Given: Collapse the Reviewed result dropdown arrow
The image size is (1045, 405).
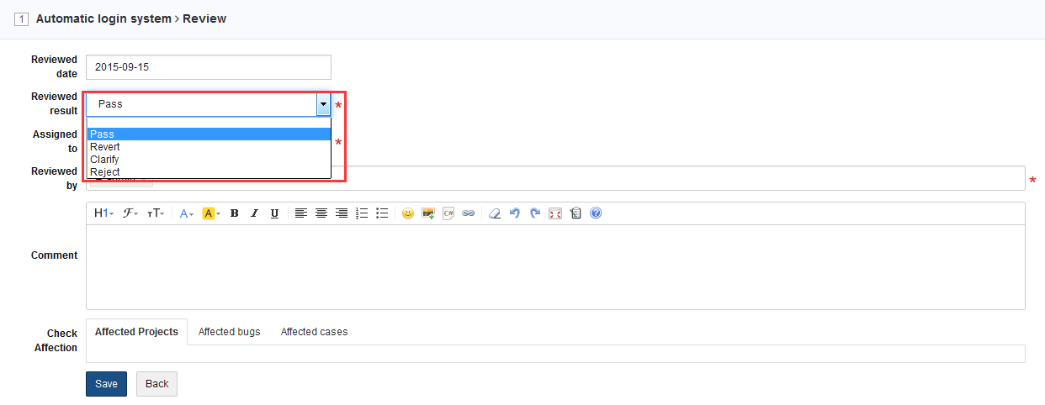Looking at the screenshot, I should [323, 104].
